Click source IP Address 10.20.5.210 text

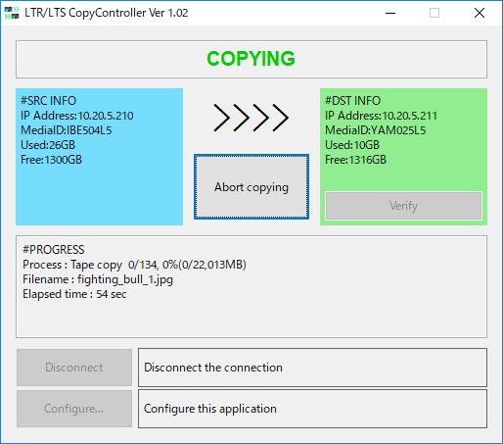pos(77,116)
